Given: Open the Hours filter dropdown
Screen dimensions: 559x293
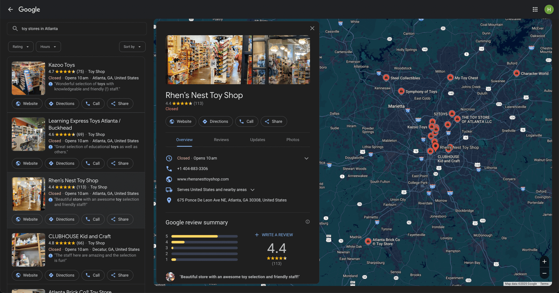Looking at the screenshot, I should pyautogui.click(x=48, y=47).
